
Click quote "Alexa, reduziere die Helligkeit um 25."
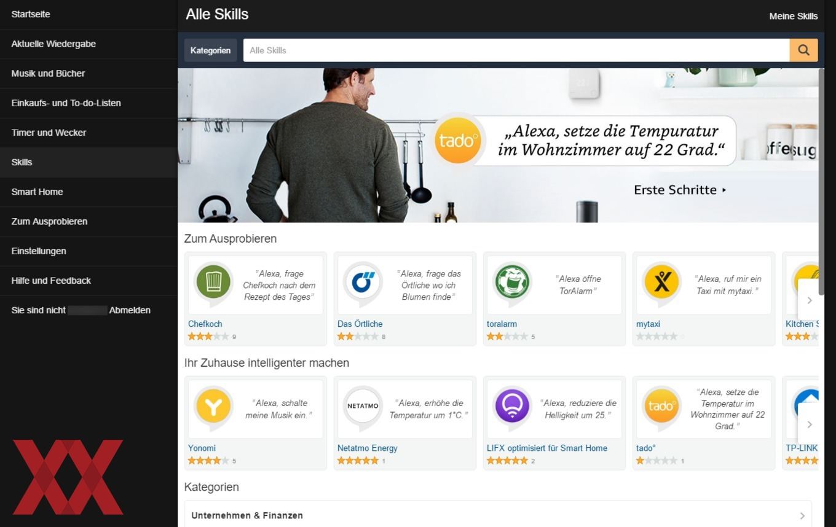[x=578, y=409]
